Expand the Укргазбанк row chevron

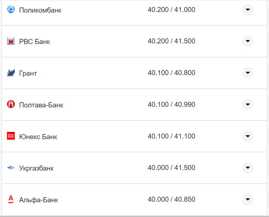248,168
